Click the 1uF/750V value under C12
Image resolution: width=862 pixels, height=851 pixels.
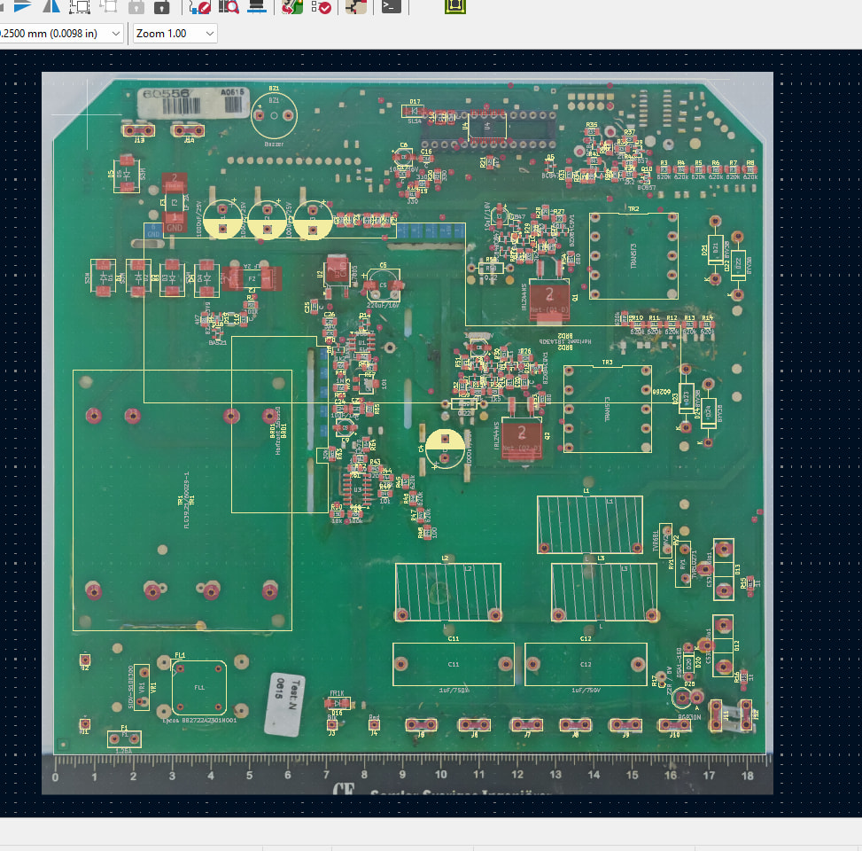point(586,691)
